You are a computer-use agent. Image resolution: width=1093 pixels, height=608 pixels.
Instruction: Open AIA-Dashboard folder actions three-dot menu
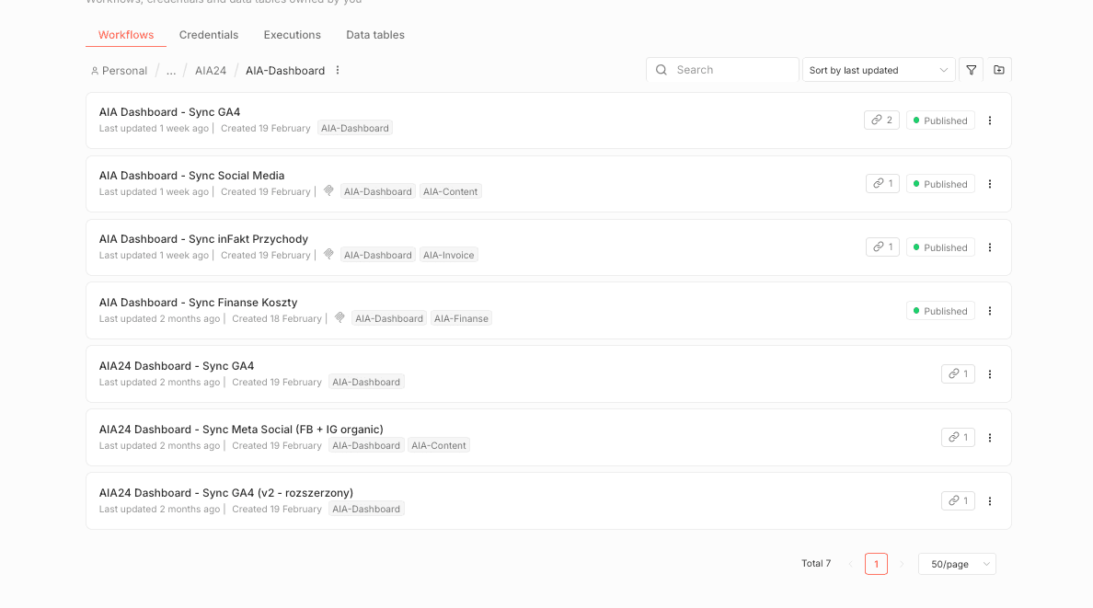coord(338,71)
